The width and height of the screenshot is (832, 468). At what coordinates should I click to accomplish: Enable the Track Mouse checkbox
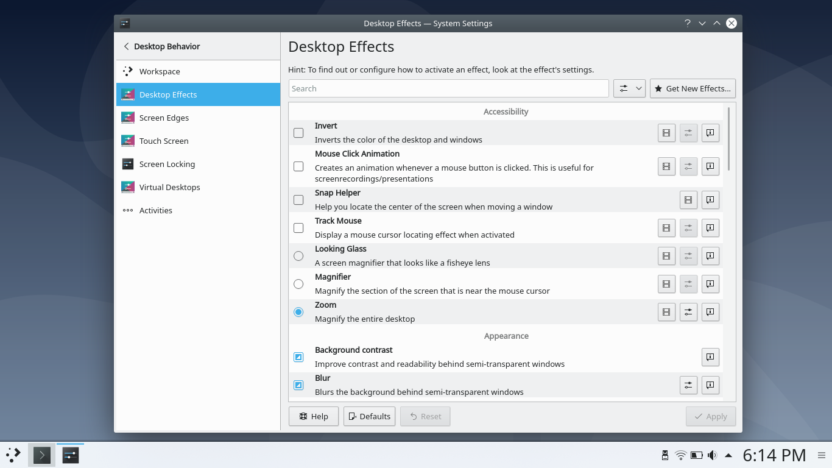click(x=298, y=228)
